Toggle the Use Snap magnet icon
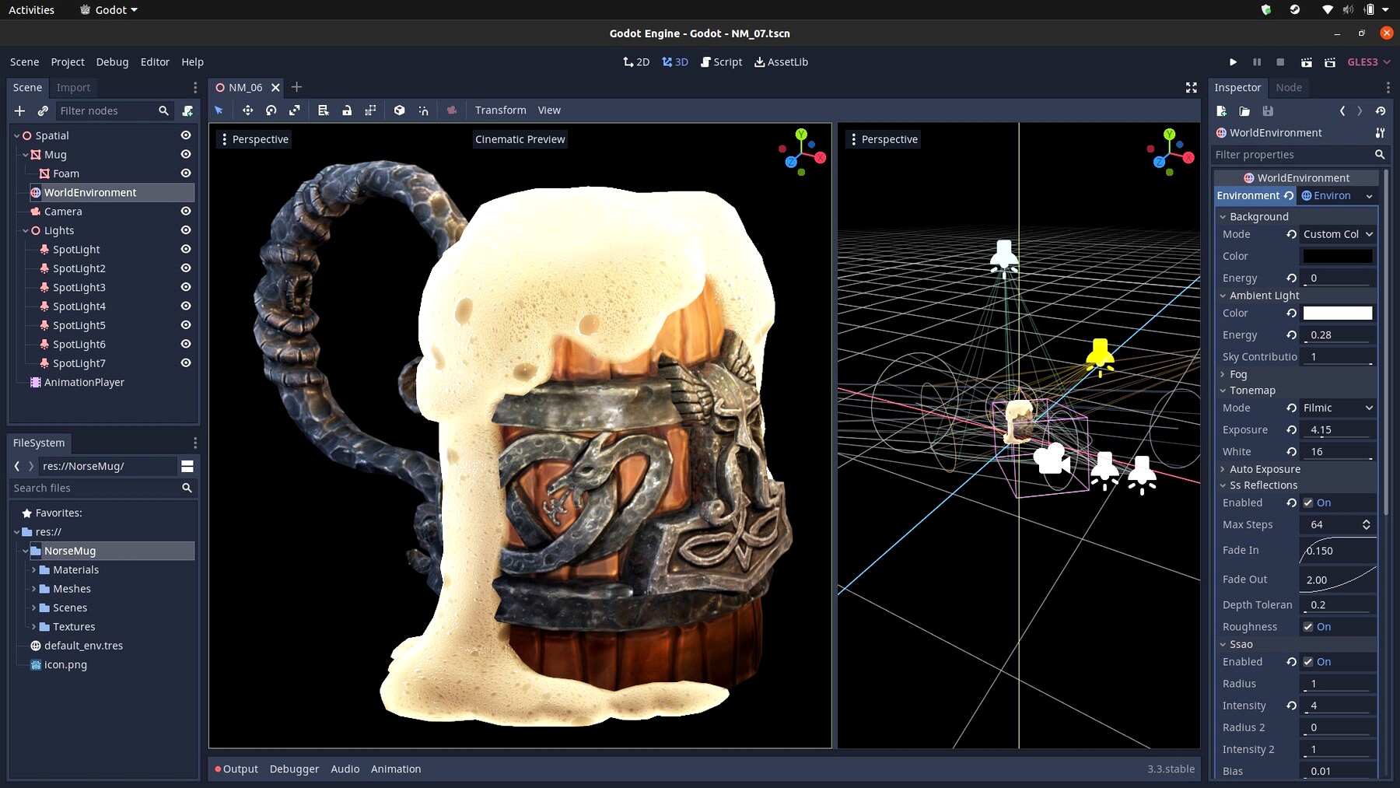This screenshot has height=788, width=1400. (x=423, y=110)
